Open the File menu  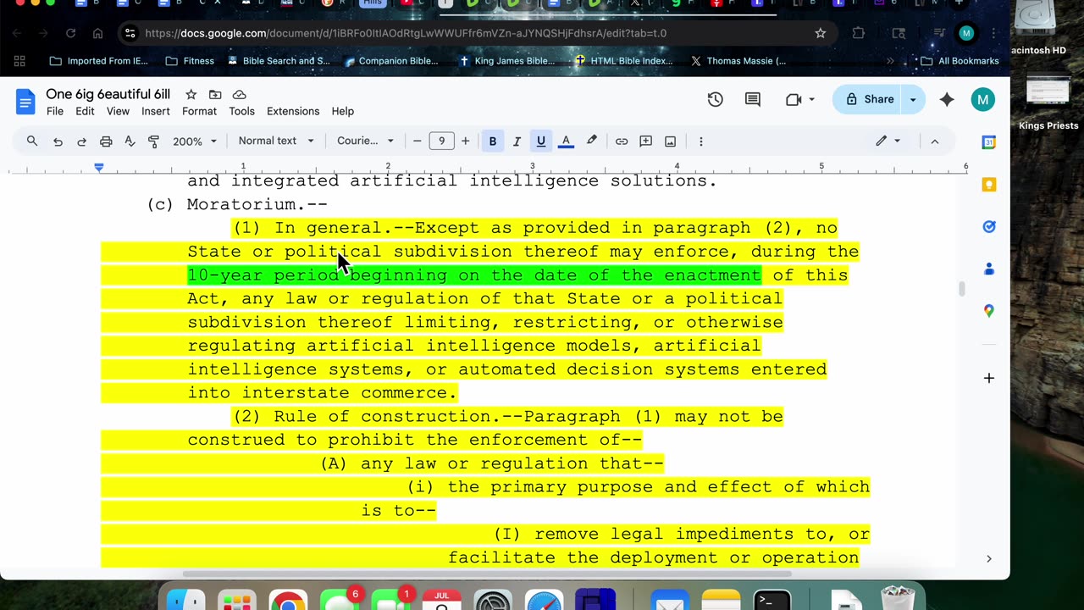pos(55,111)
